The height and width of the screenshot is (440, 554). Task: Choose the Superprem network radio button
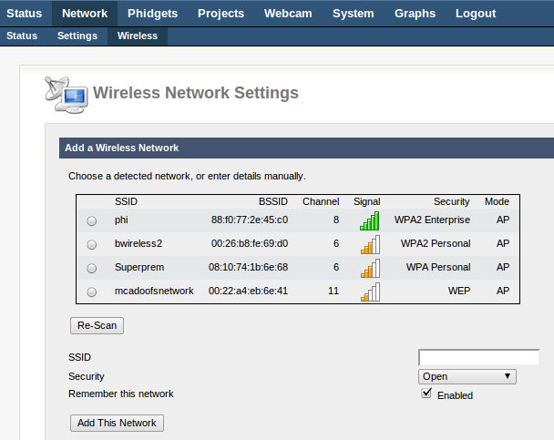pos(92,269)
